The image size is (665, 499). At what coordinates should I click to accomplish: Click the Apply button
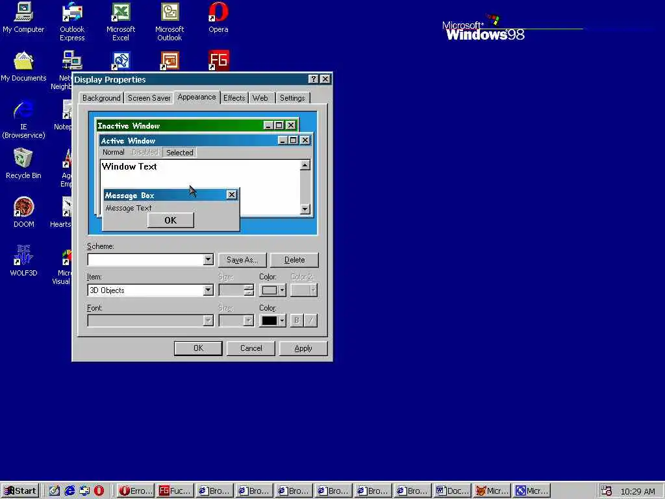coord(303,348)
